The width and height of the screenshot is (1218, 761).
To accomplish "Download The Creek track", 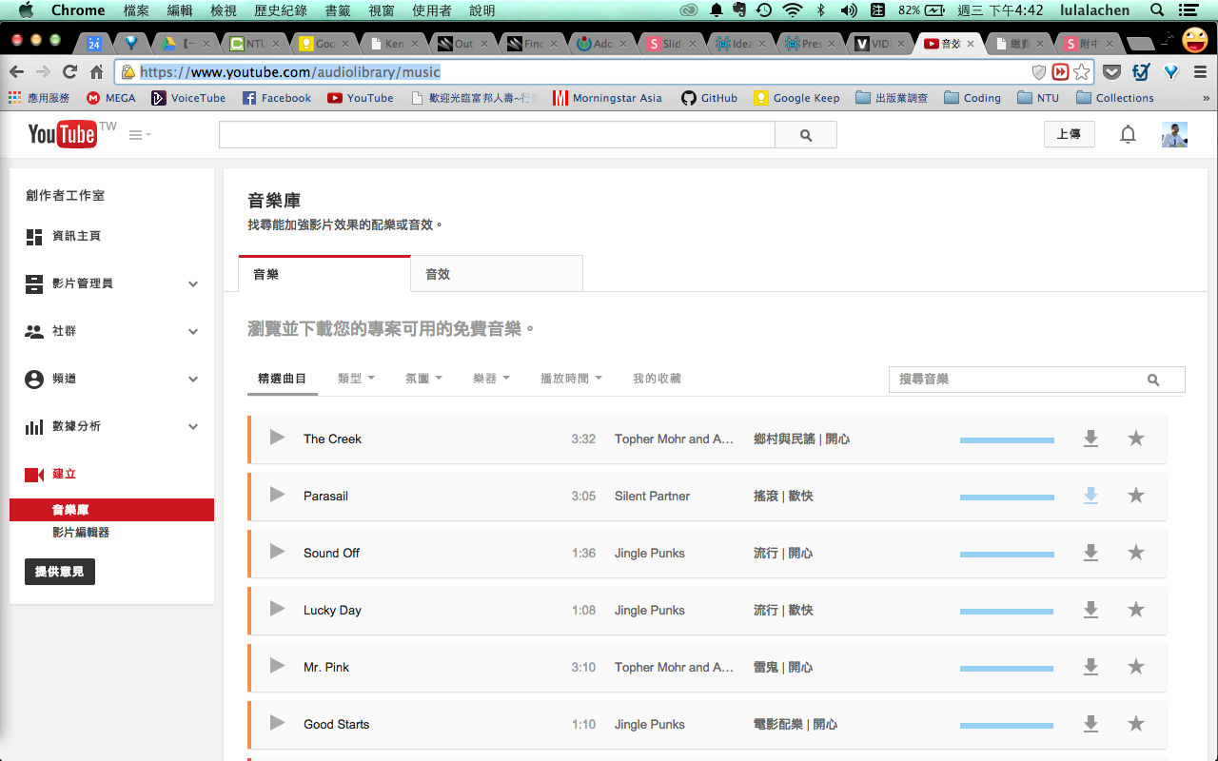I will point(1091,439).
